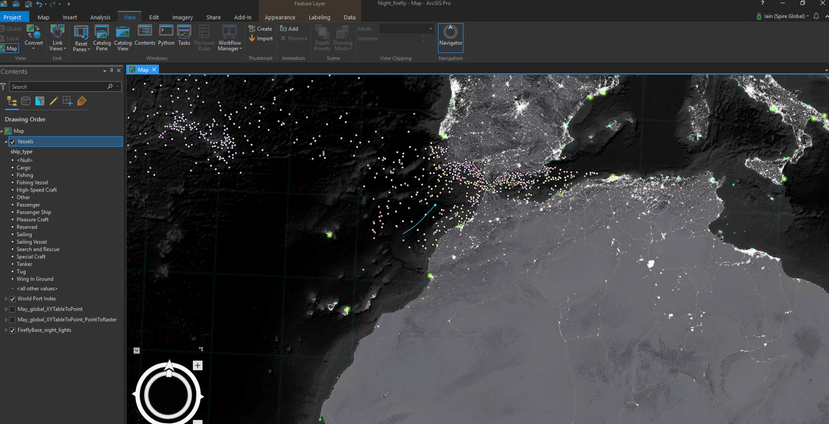Click the Create thumbnail button
This screenshot has width=829, height=424.
tap(260, 29)
